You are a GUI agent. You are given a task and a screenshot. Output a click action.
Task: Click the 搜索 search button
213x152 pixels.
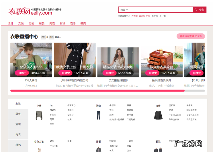tap(200, 10)
